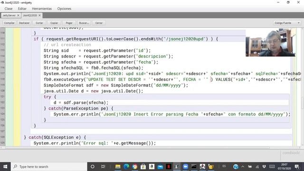Open the command prompt taskbar icon

(194, 167)
